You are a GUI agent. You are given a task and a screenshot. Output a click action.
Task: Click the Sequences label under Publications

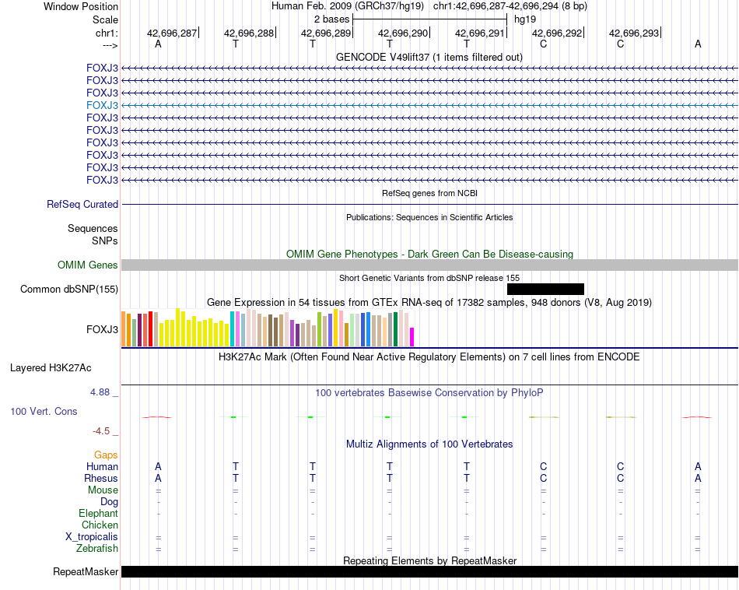93,228
